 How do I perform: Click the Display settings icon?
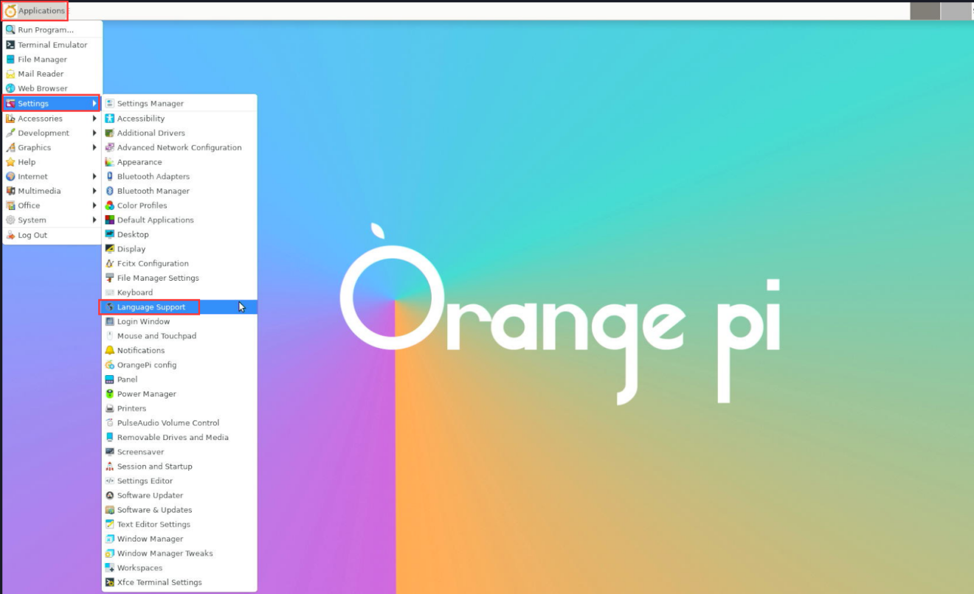click(110, 249)
